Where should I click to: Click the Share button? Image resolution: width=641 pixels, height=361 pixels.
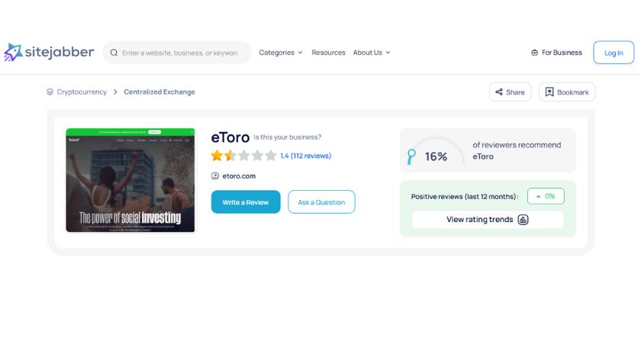[x=511, y=92]
